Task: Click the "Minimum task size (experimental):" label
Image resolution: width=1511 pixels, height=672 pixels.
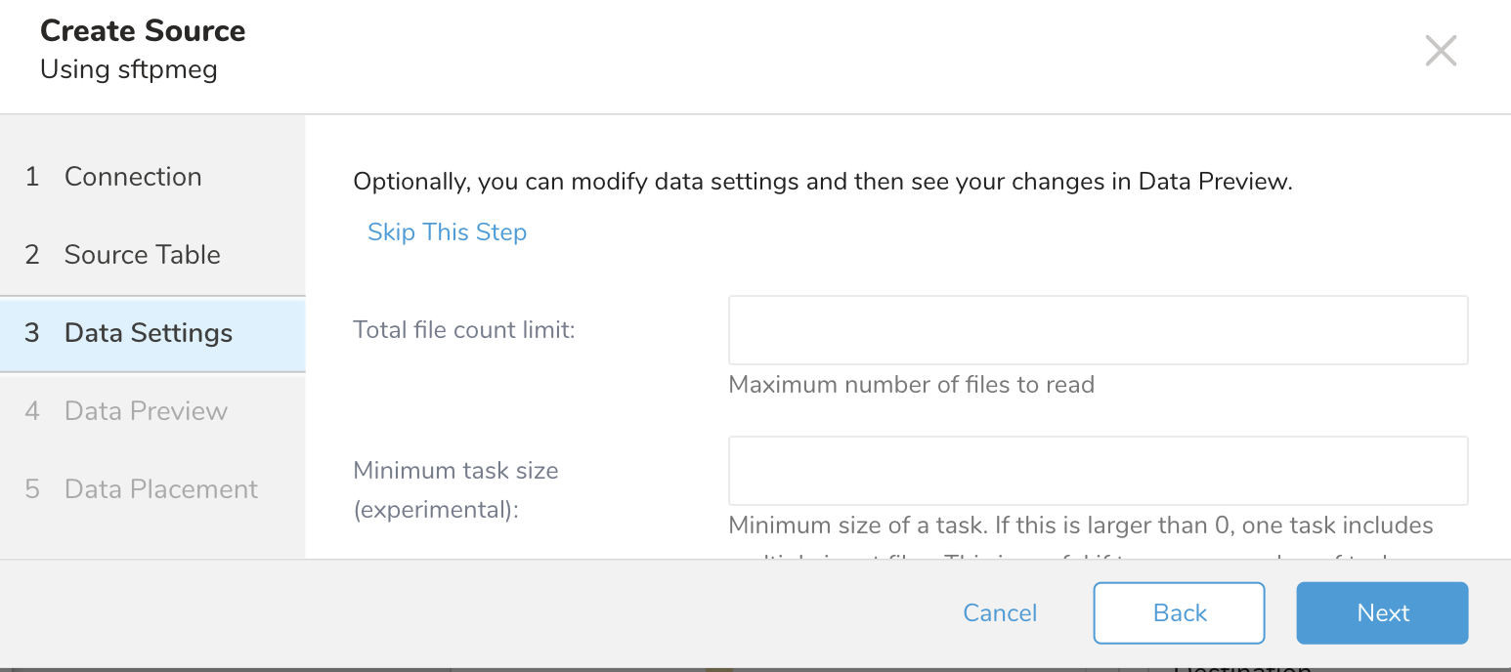Action: 455,489
